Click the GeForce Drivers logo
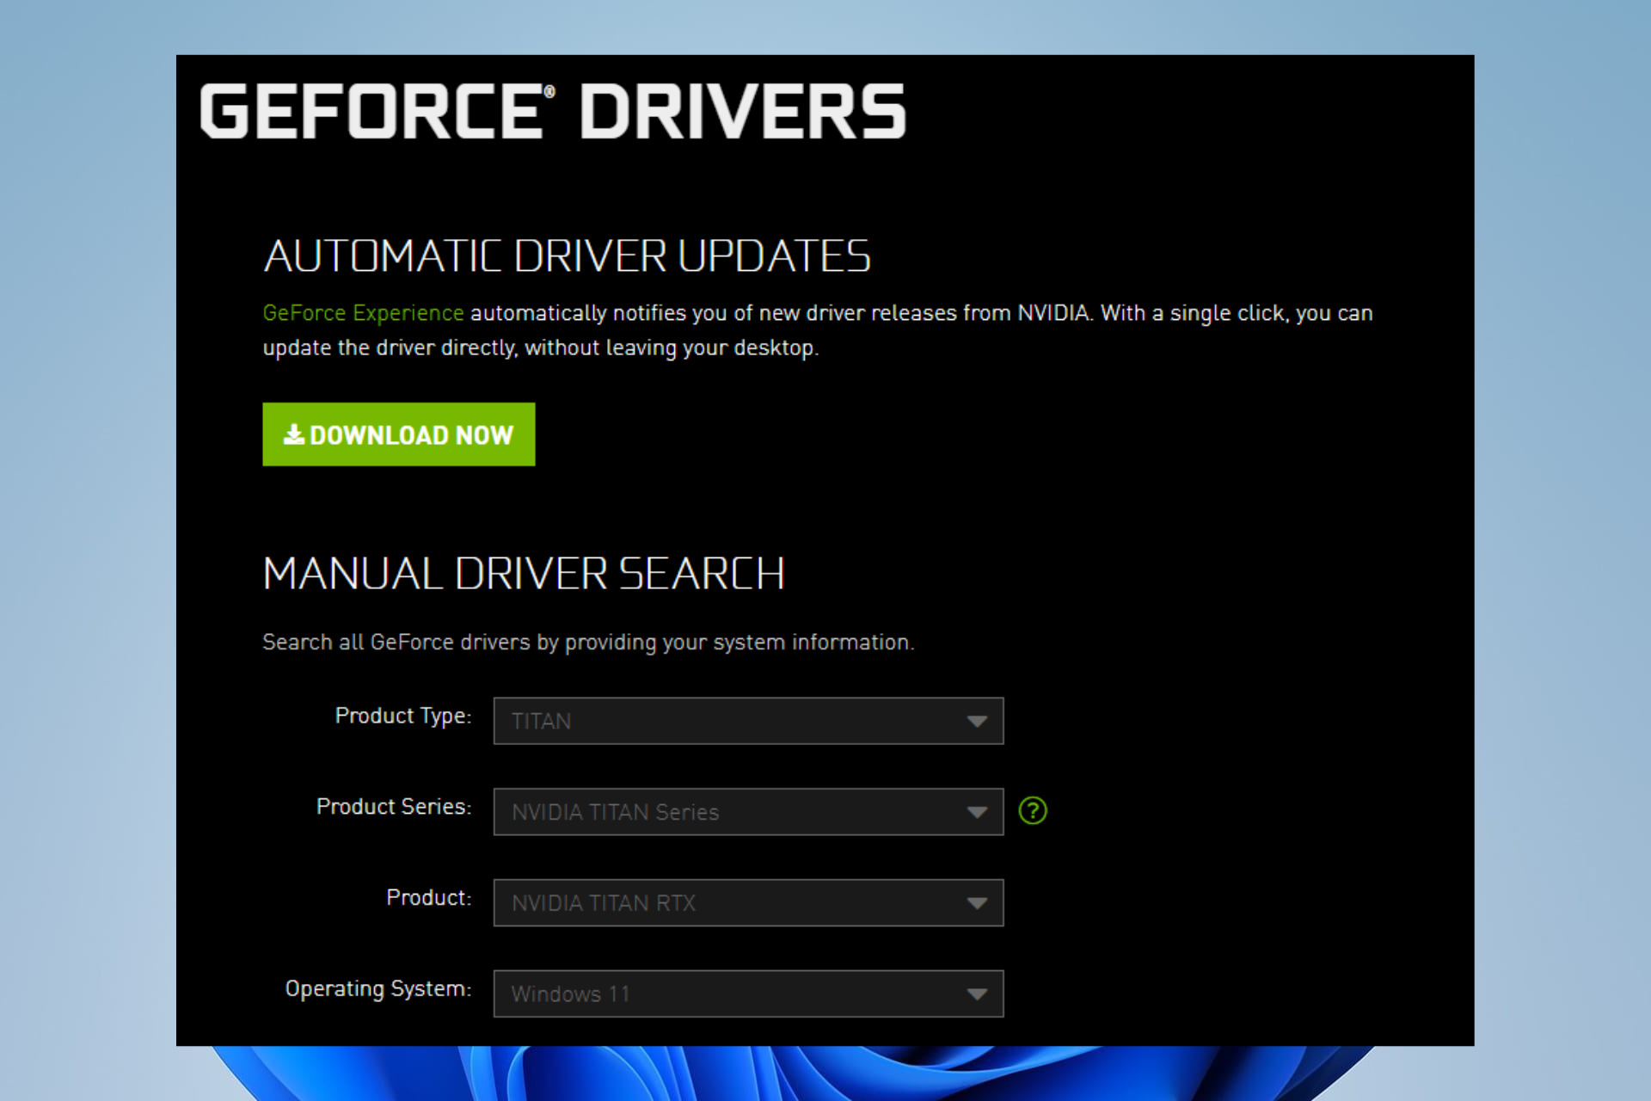Image resolution: width=1651 pixels, height=1101 pixels. (x=550, y=110)
